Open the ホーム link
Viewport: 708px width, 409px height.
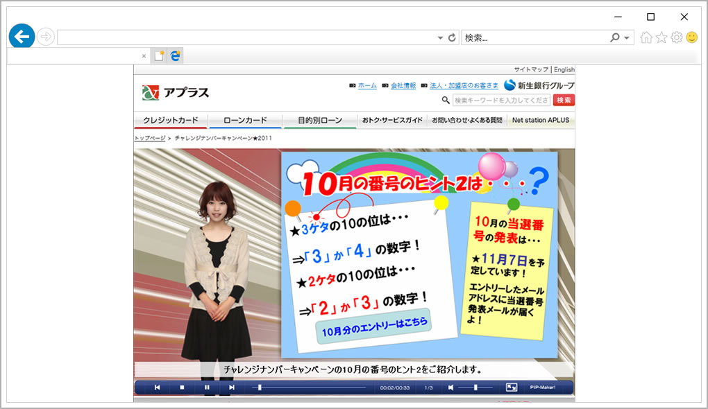[x=367, y=86]
